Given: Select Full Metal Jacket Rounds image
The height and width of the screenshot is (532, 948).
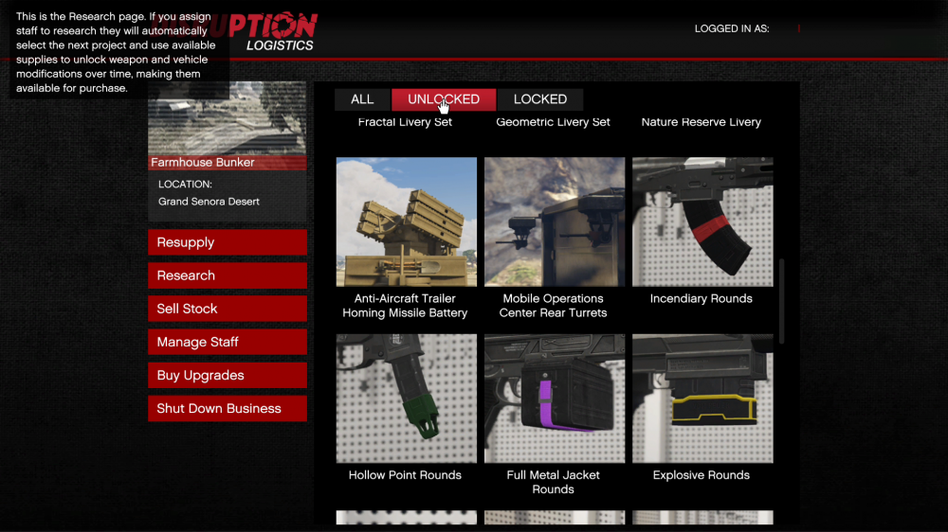Looking at the screenshot, I should [x=555, y=399].
